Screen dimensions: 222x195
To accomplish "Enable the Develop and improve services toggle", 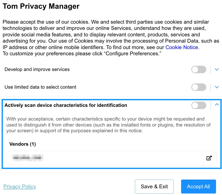I will (199, 69).
